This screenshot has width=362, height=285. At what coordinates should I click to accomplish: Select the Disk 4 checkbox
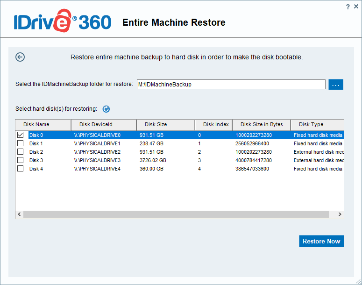pyautogui.click(x=20, y=169)
